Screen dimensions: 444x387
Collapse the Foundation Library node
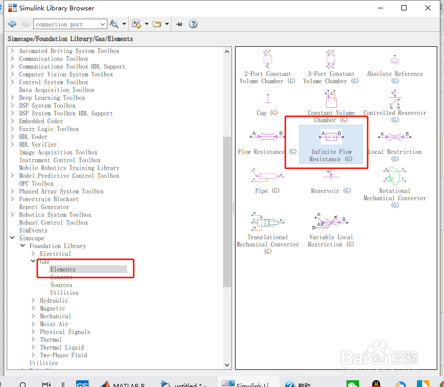click(x=22, y=246)
